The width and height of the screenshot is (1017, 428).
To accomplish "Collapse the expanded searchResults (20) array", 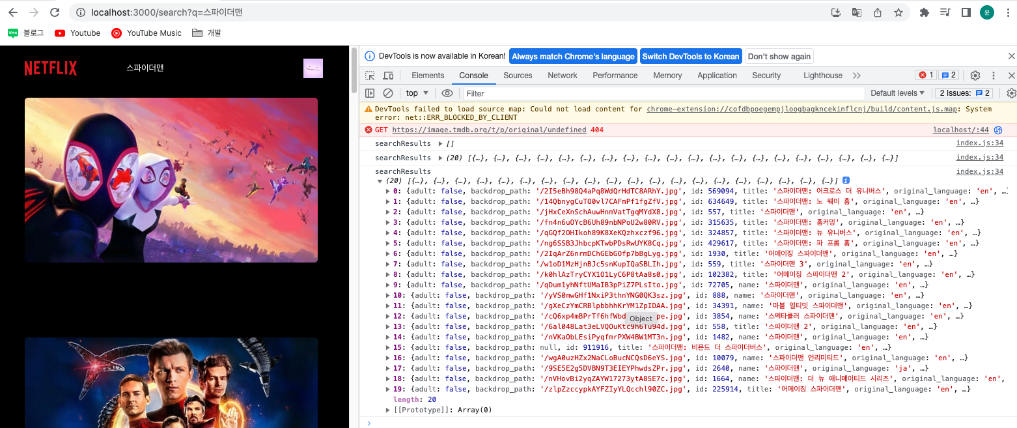I will click(380, 180).
